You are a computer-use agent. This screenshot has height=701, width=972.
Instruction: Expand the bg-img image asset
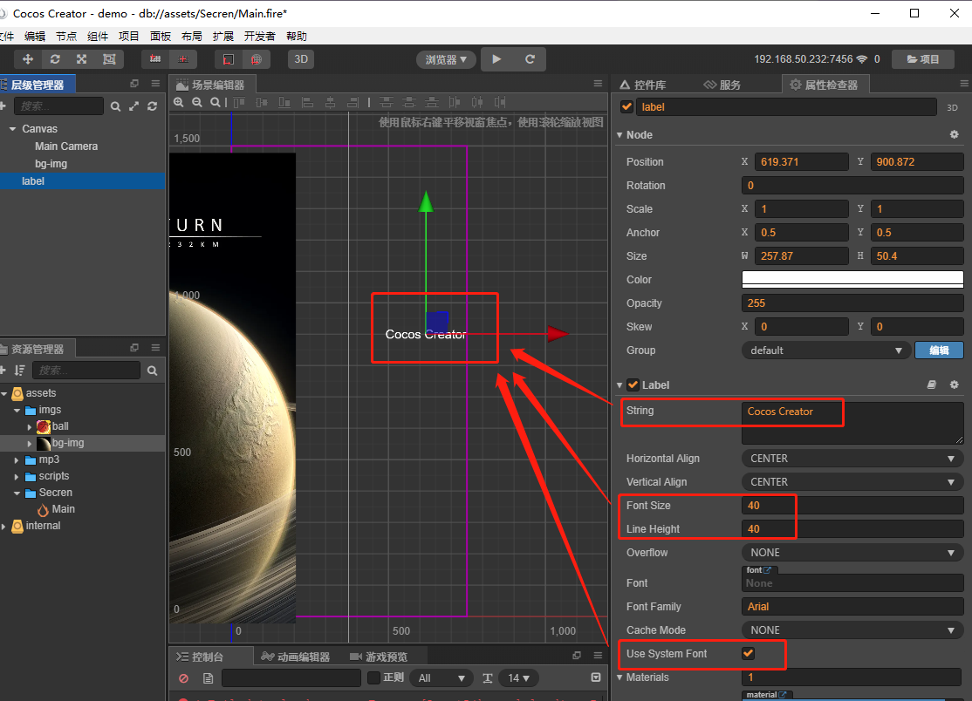pos(29,444)
